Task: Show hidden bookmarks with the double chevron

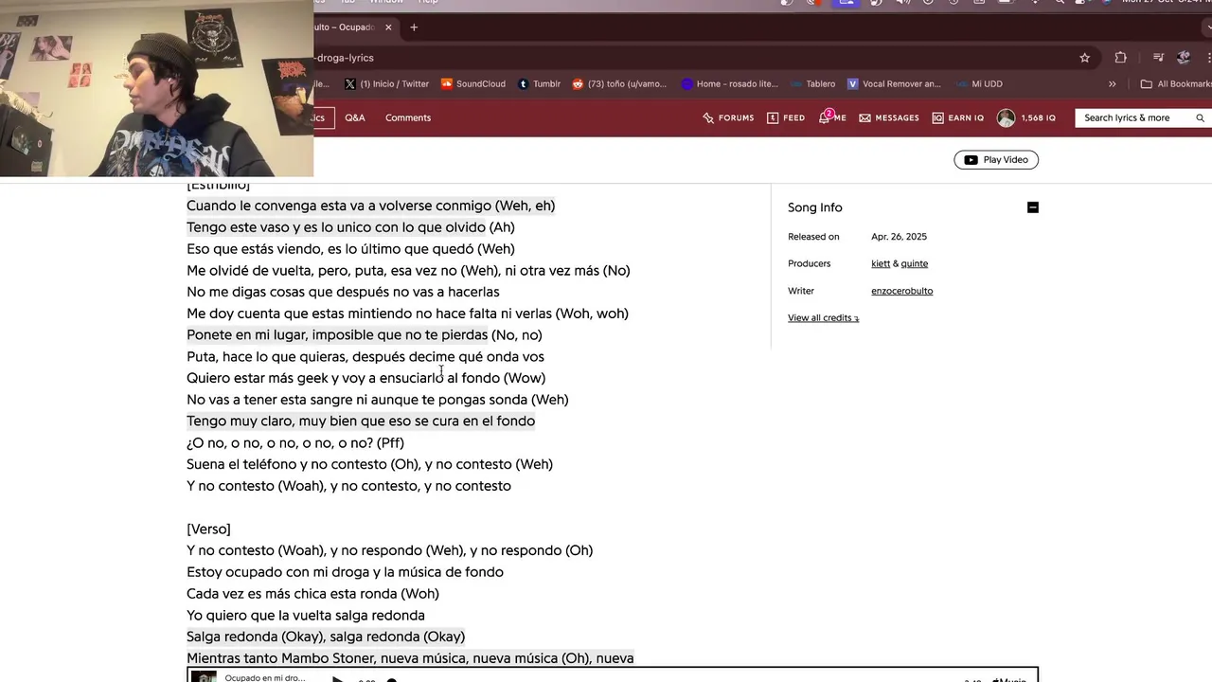Action: pos(1113,84)
